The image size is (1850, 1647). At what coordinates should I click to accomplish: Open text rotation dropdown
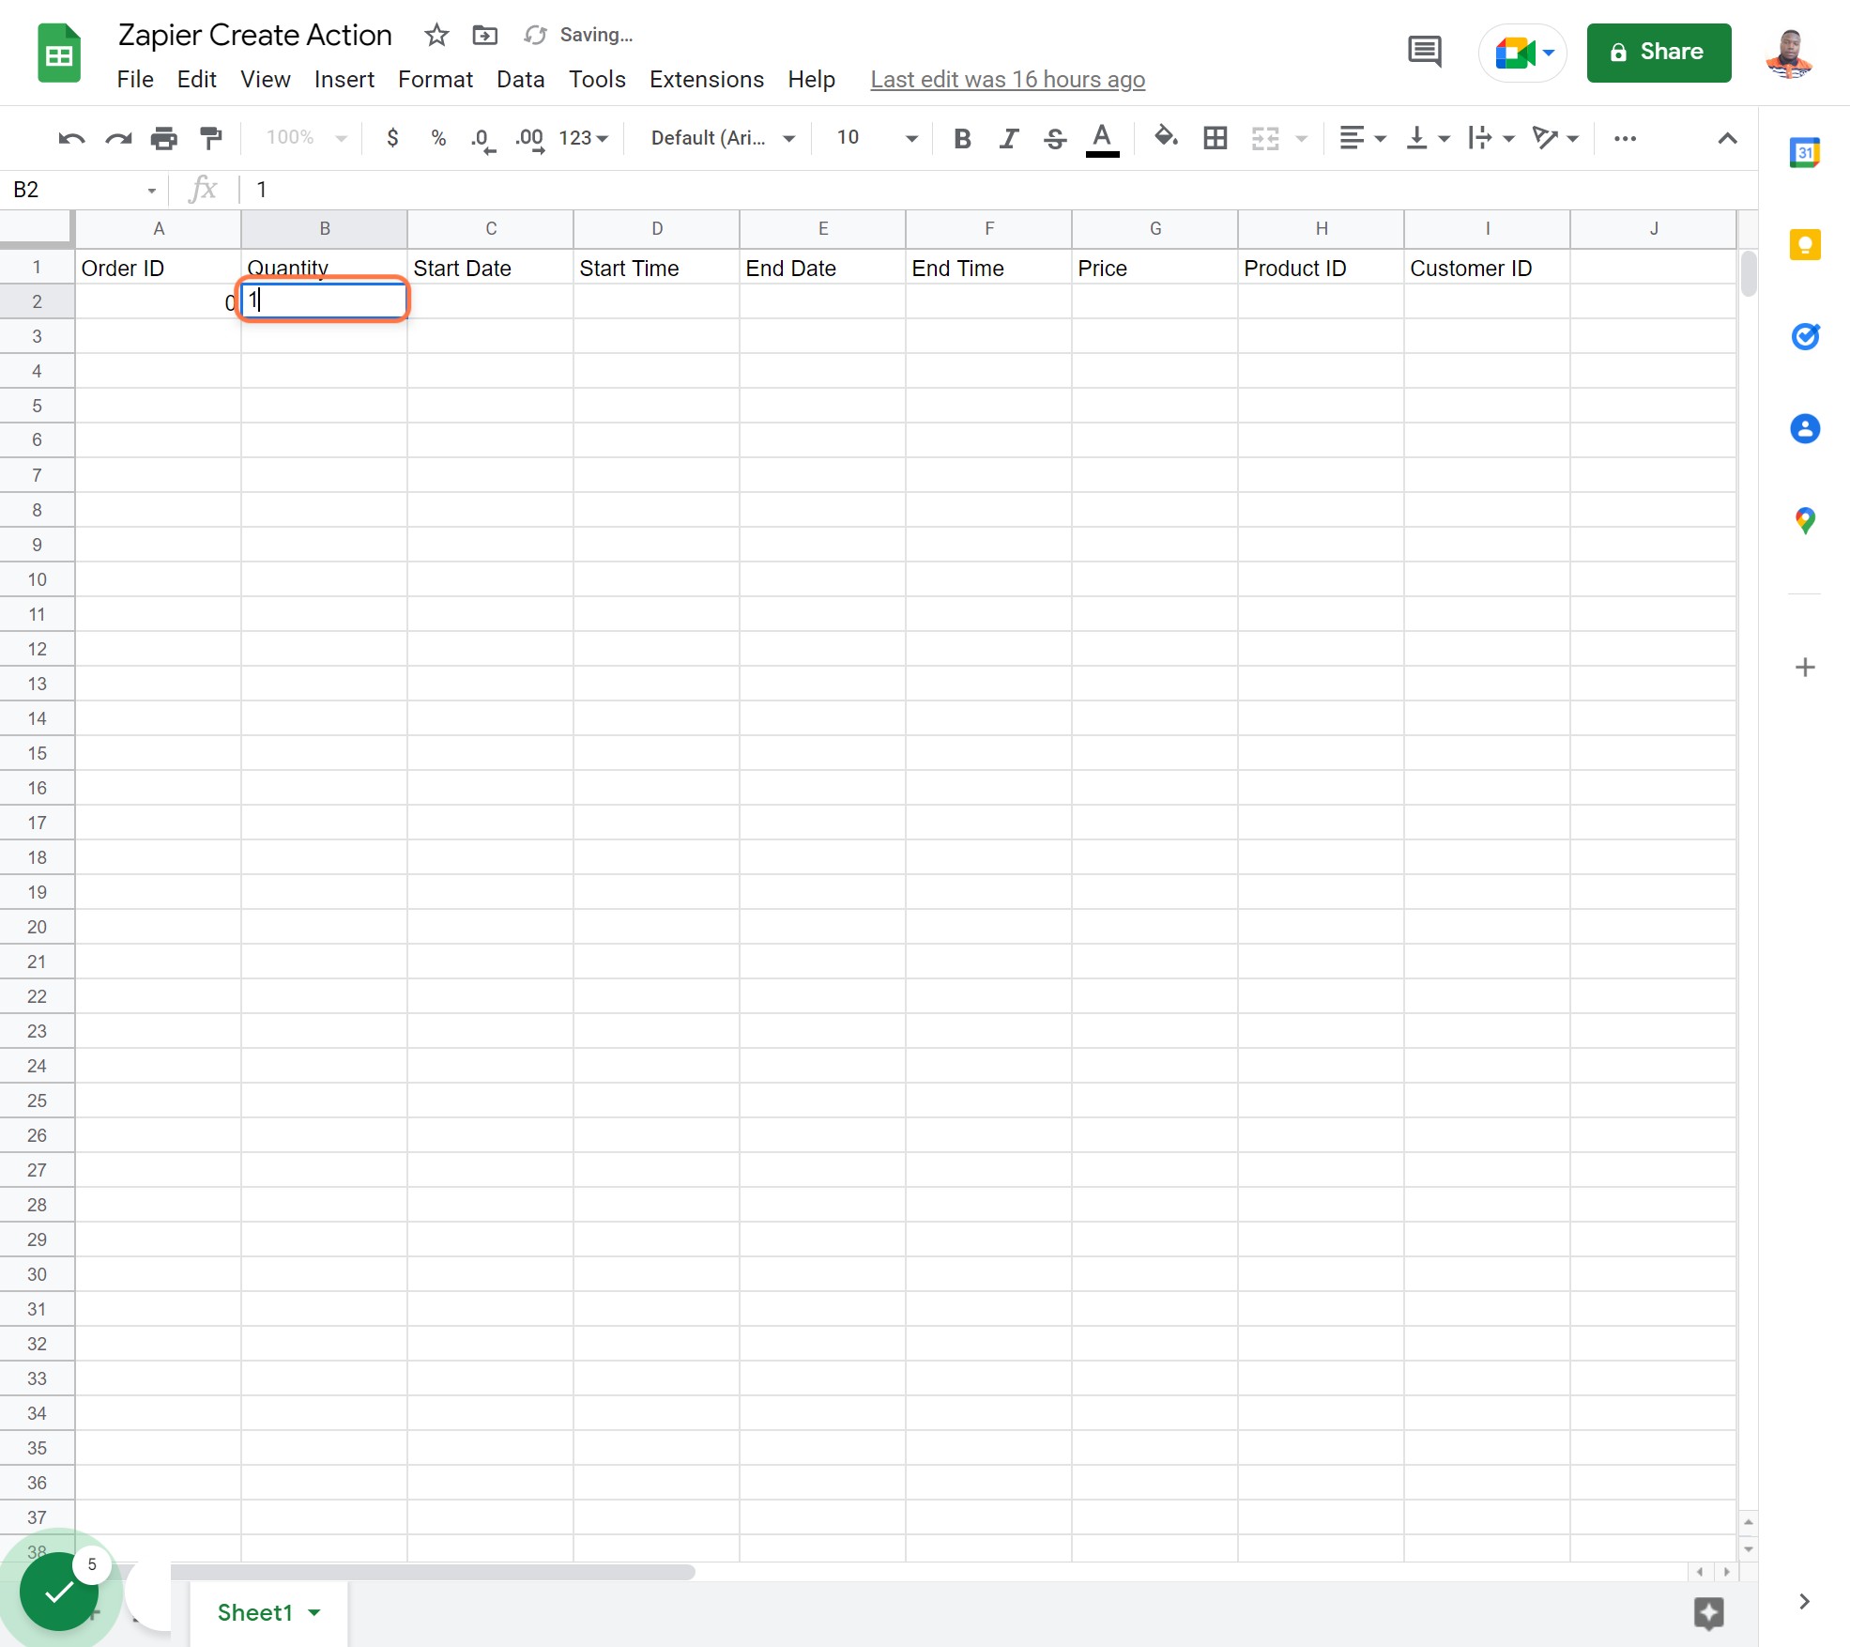tap(1555, 139)
